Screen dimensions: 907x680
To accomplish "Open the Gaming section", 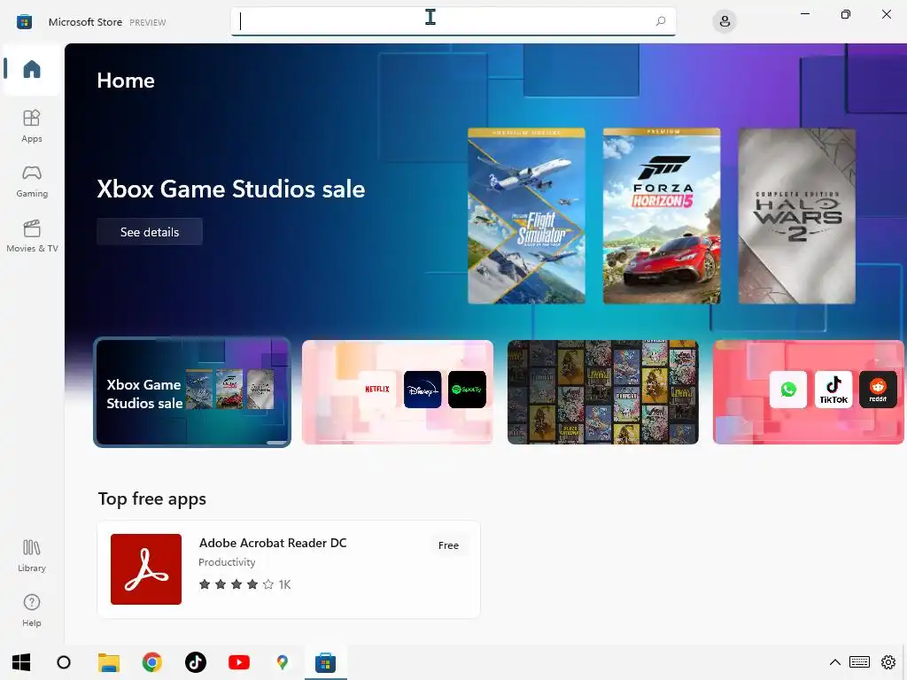I will coord(32,181).
